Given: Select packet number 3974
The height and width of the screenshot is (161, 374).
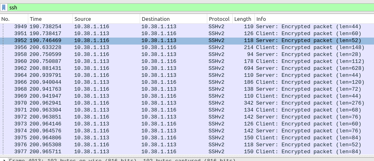Looking at the screenshot, I should 187,131.
